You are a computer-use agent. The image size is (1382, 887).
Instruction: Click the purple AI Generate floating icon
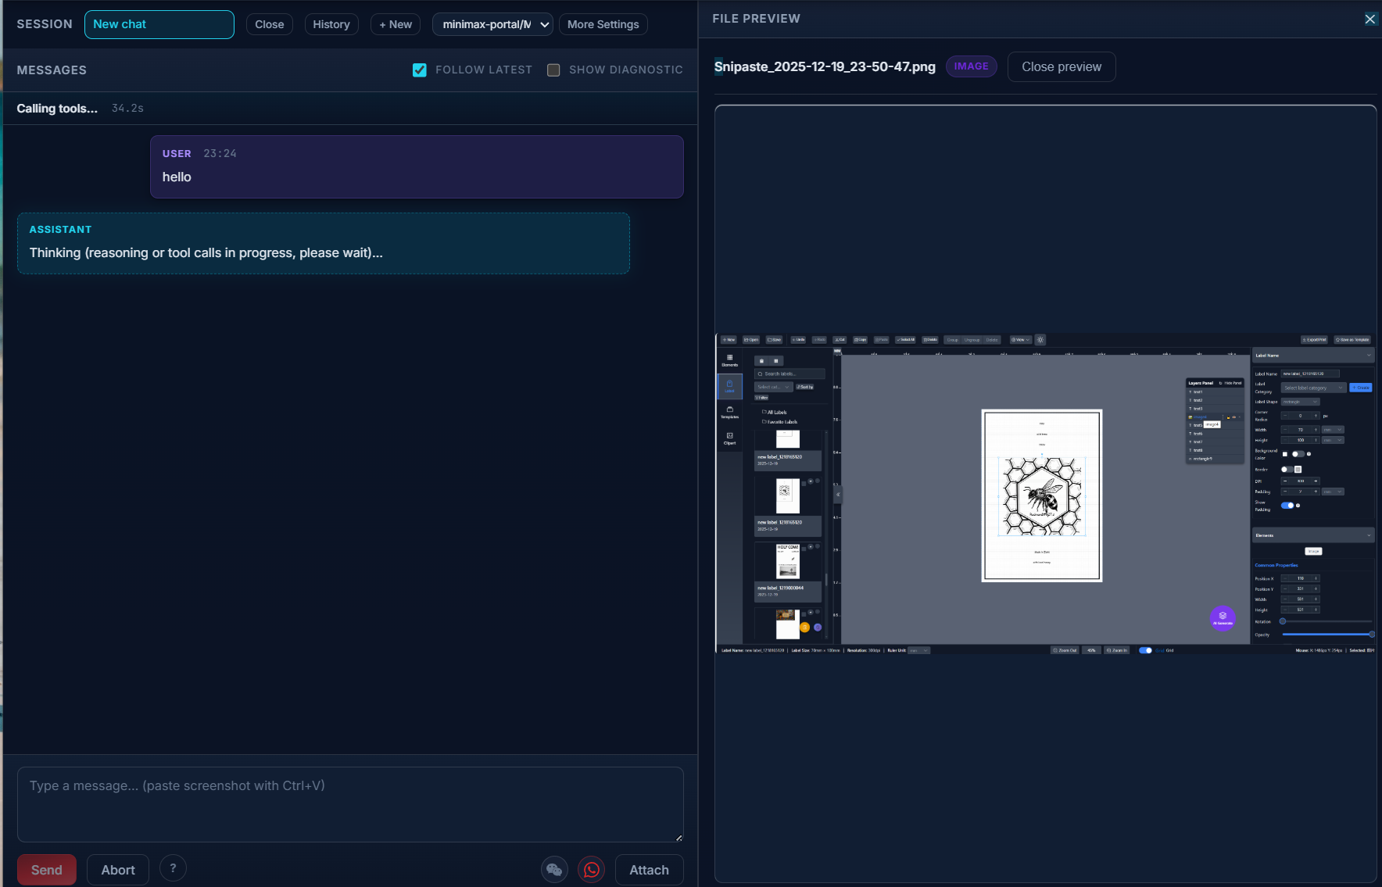pyautogui.click(x=1223, y=618)
